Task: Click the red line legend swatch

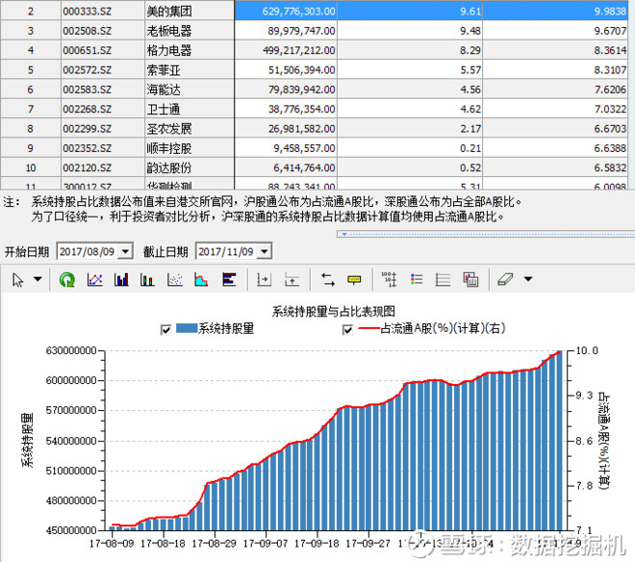Action: pos(368,328)
